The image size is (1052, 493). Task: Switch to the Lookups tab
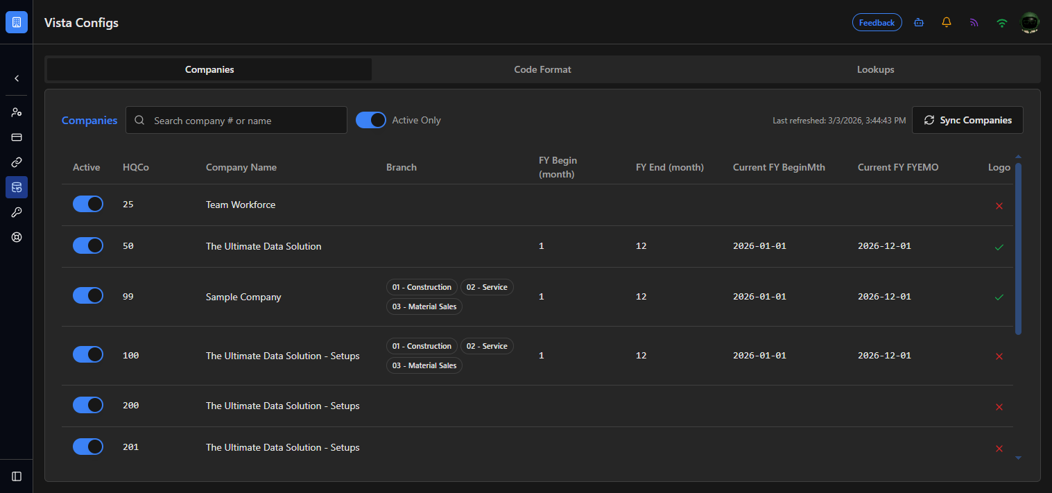point(875,69)
